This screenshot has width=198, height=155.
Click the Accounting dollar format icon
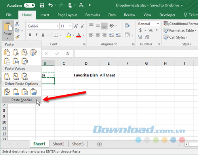click(141, 30)
